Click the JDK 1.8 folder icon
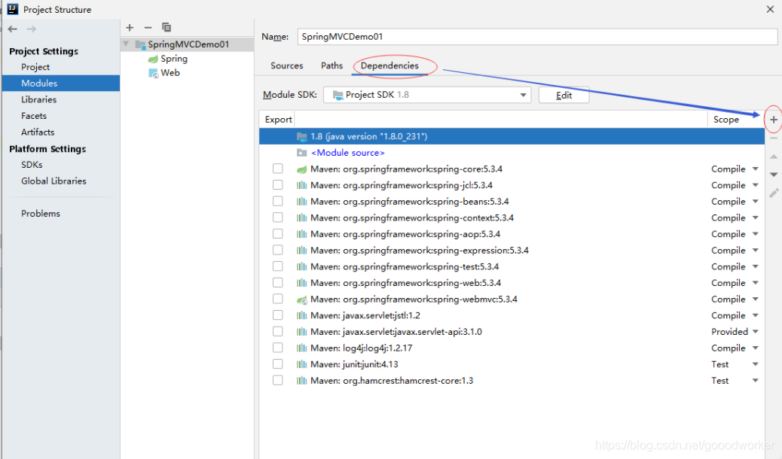Viewport: 782px width, 459px height. pos(302,136)
